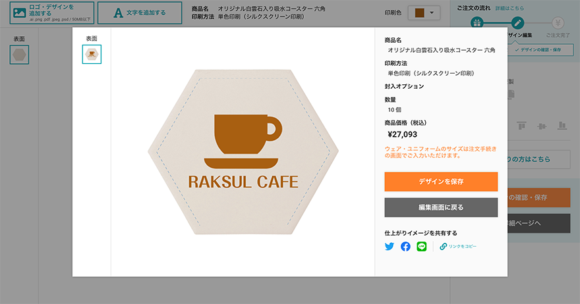Share the design on Facebook

pyautogui.click(x=405, y=246)
